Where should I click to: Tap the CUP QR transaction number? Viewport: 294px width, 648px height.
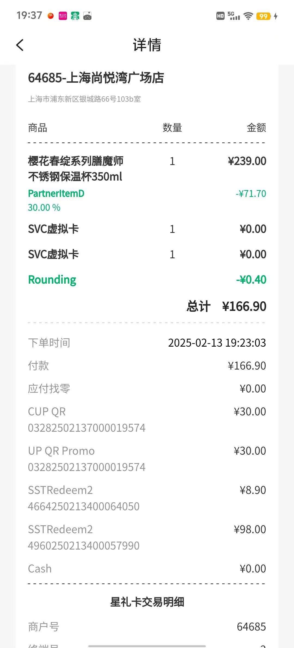point(87,428)
